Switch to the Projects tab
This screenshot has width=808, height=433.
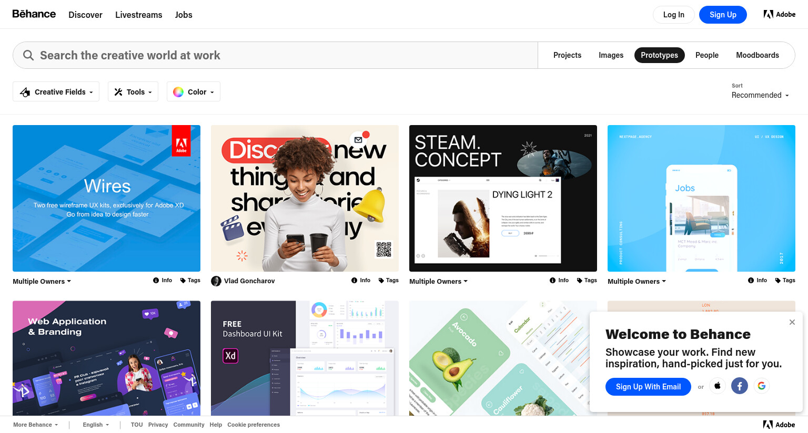[567, 55]
